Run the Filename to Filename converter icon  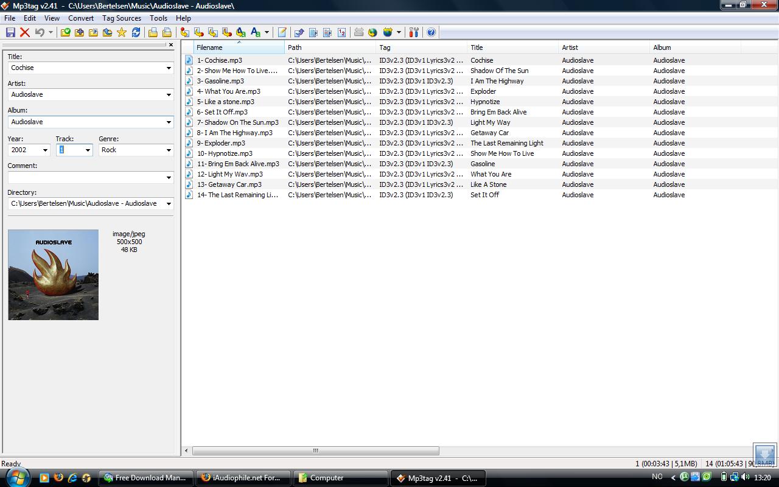pos(212,32)
